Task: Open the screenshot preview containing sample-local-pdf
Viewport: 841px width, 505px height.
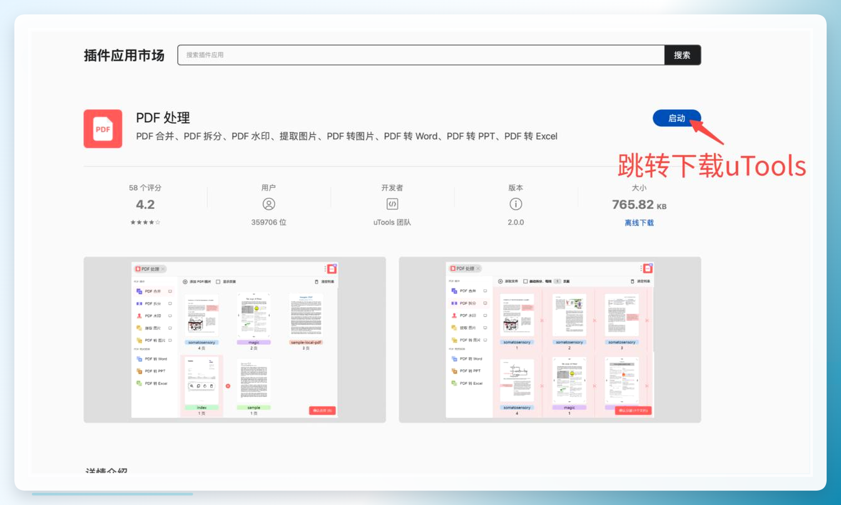Action: [x=235, y=340]
